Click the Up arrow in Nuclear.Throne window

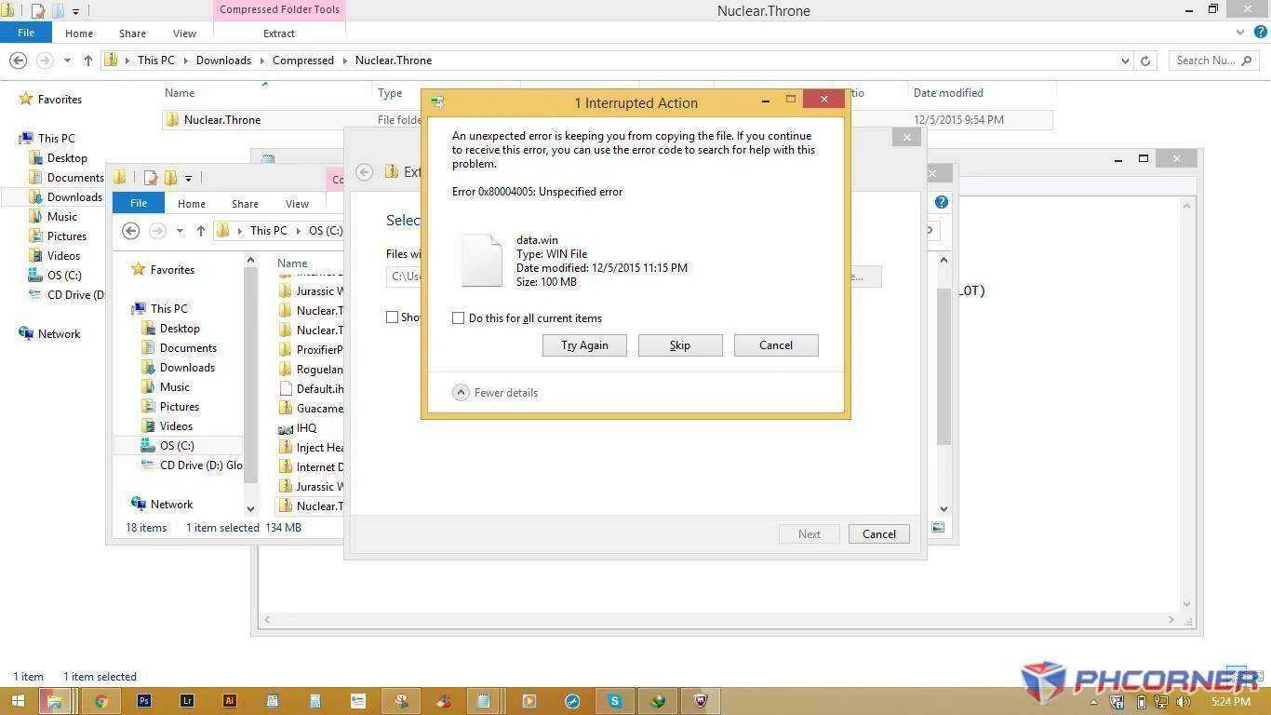pyautogui.click(x=88, y=61)
